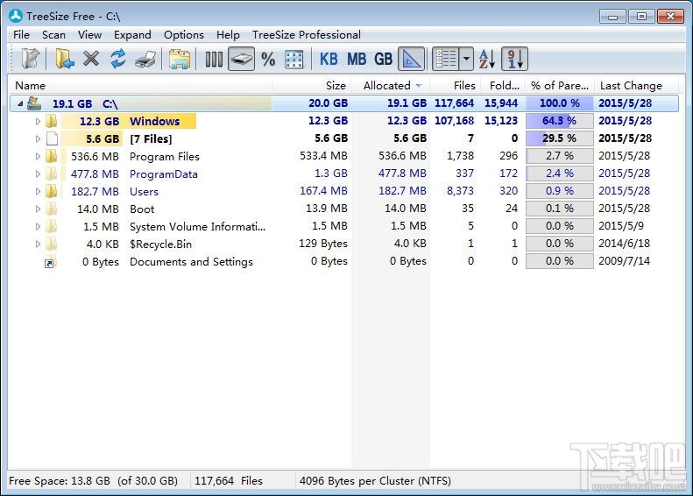Collapse the C:\ root node
The image size is (693, 496).
[x=20, y=103]
